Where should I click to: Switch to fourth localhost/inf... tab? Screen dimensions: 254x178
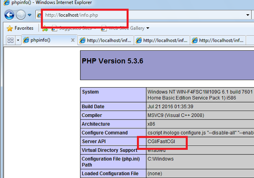click(x=218, y=40)
